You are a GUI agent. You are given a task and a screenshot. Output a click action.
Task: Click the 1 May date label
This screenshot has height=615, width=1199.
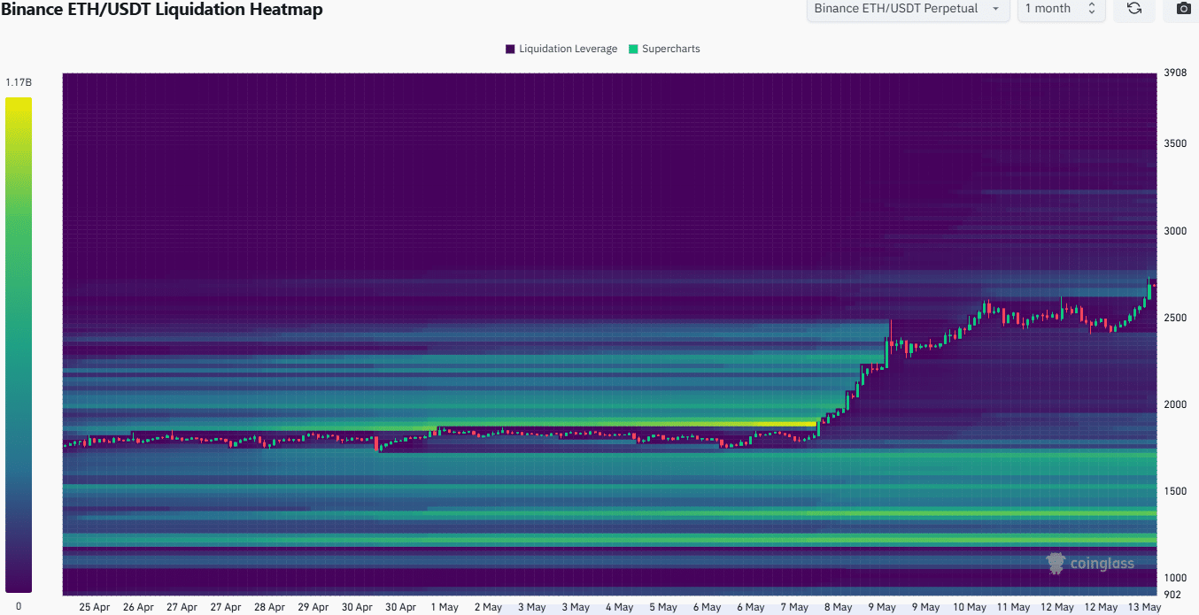445,607
